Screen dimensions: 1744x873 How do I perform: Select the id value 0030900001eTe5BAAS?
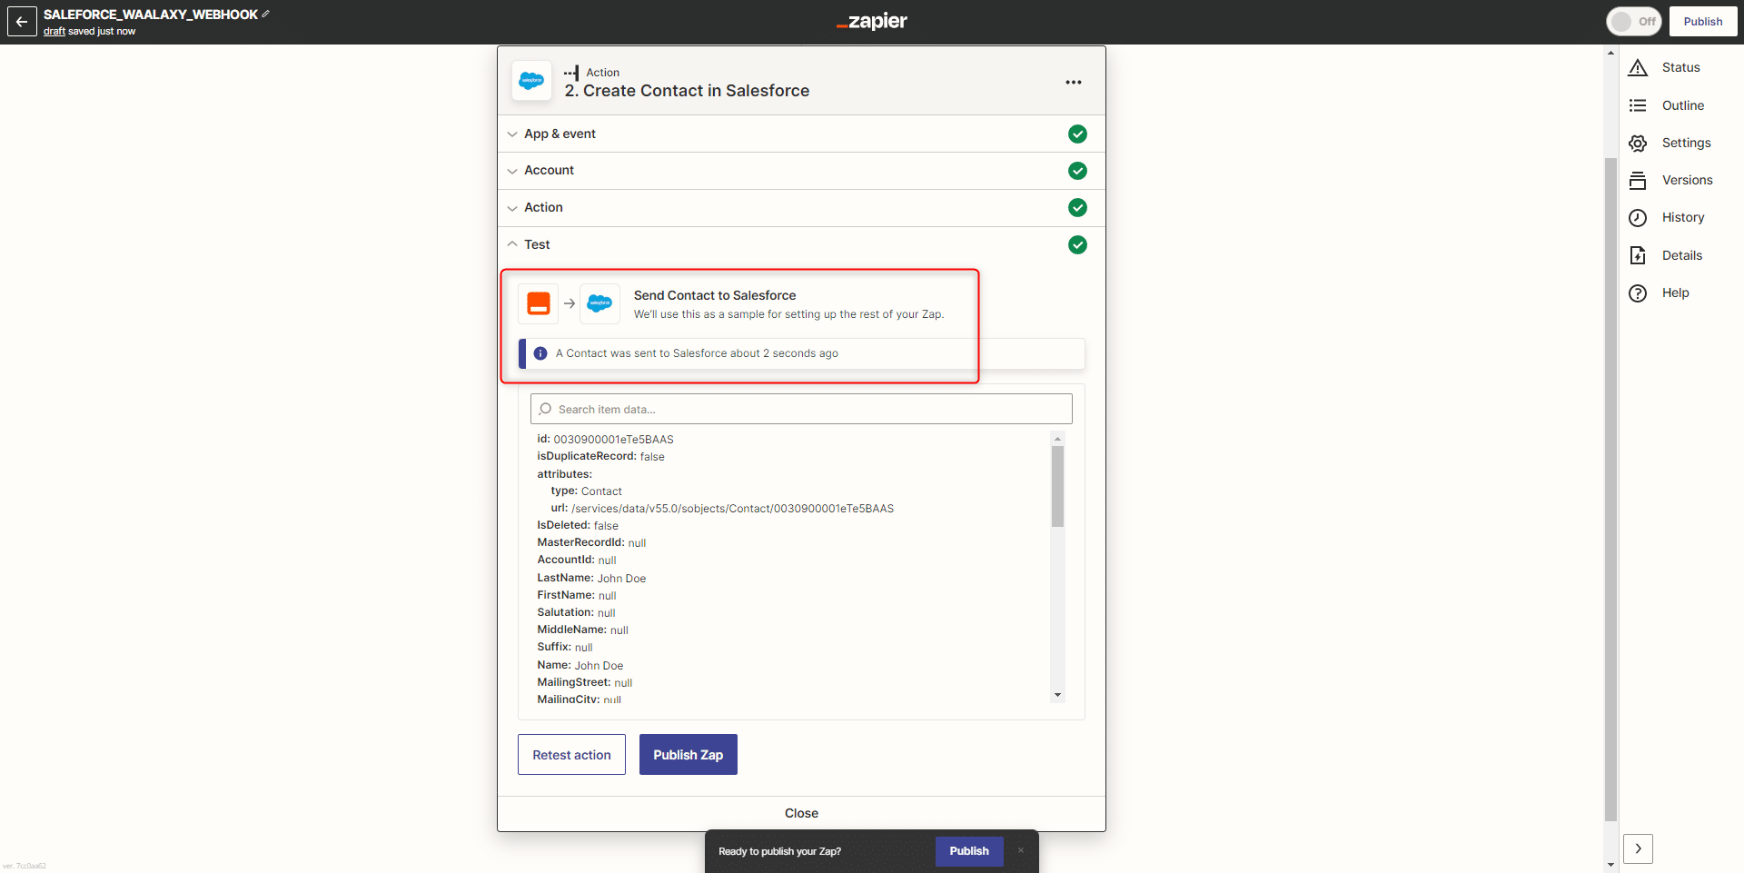(613, 440)
